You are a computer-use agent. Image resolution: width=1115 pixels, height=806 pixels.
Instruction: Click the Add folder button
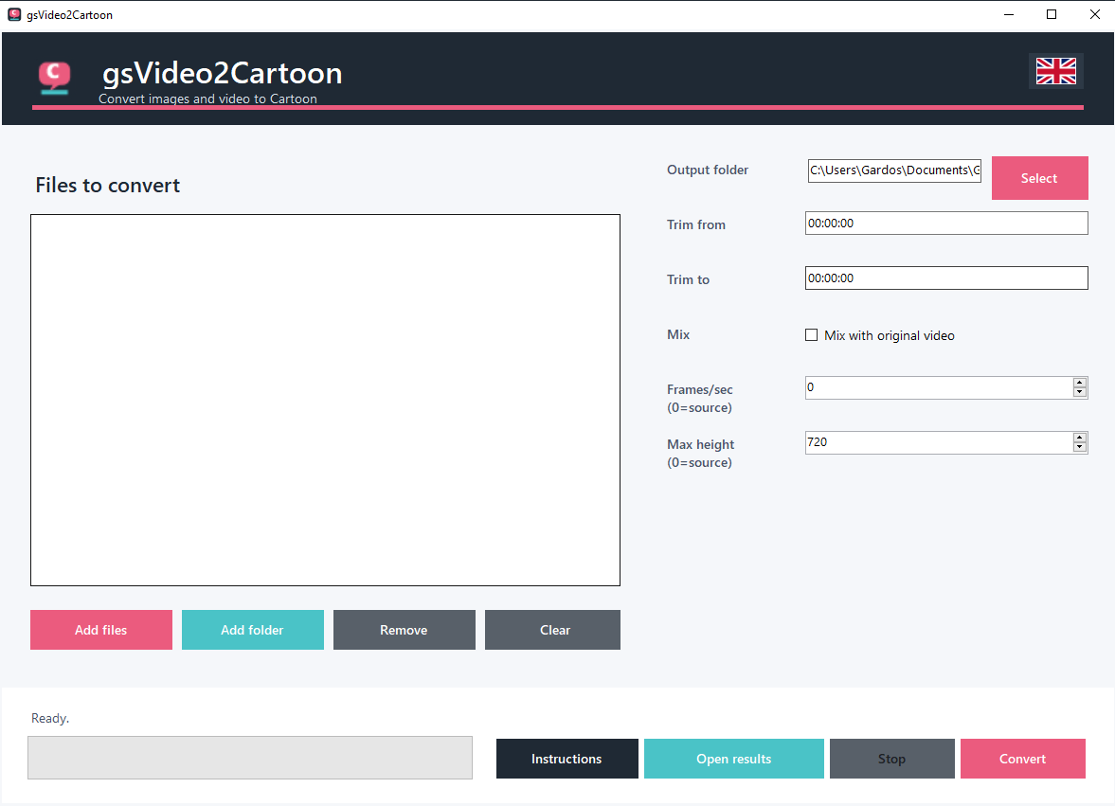[x=252, y=630]
